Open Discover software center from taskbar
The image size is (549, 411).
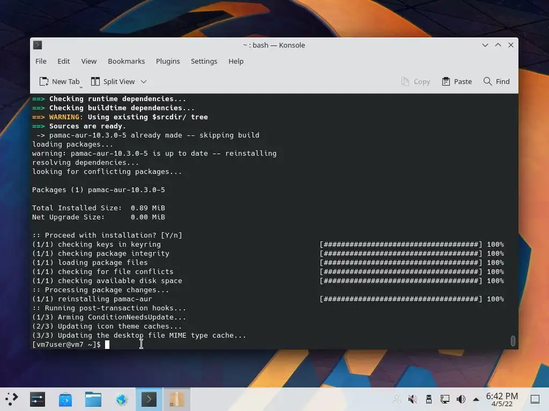pyautogui.click(x=65, y=399)
